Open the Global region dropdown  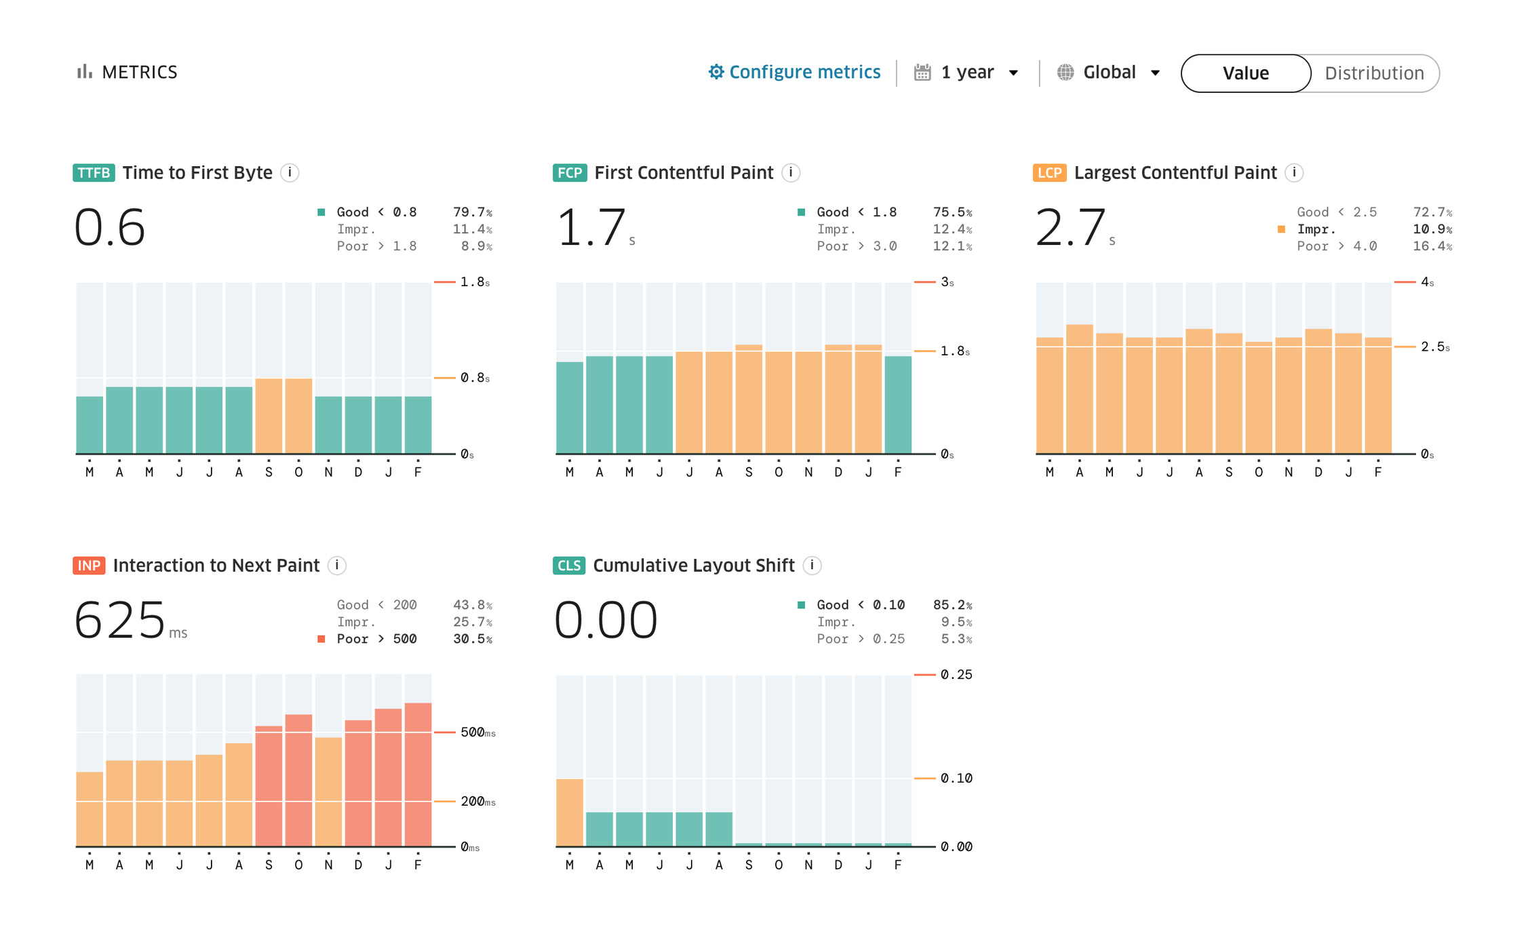pos(1109,71)
